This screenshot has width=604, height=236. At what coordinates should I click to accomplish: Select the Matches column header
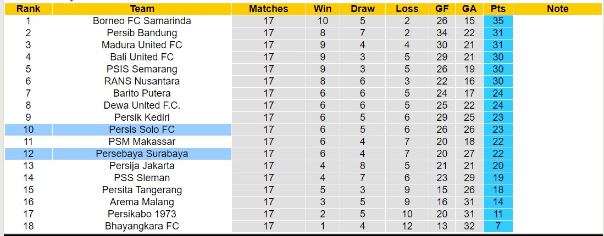(268, 9)
